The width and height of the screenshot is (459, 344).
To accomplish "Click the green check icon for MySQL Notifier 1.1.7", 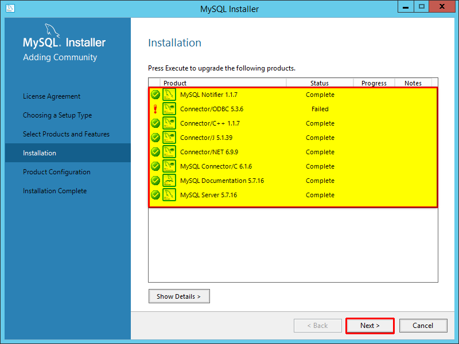I will (155, 95).
